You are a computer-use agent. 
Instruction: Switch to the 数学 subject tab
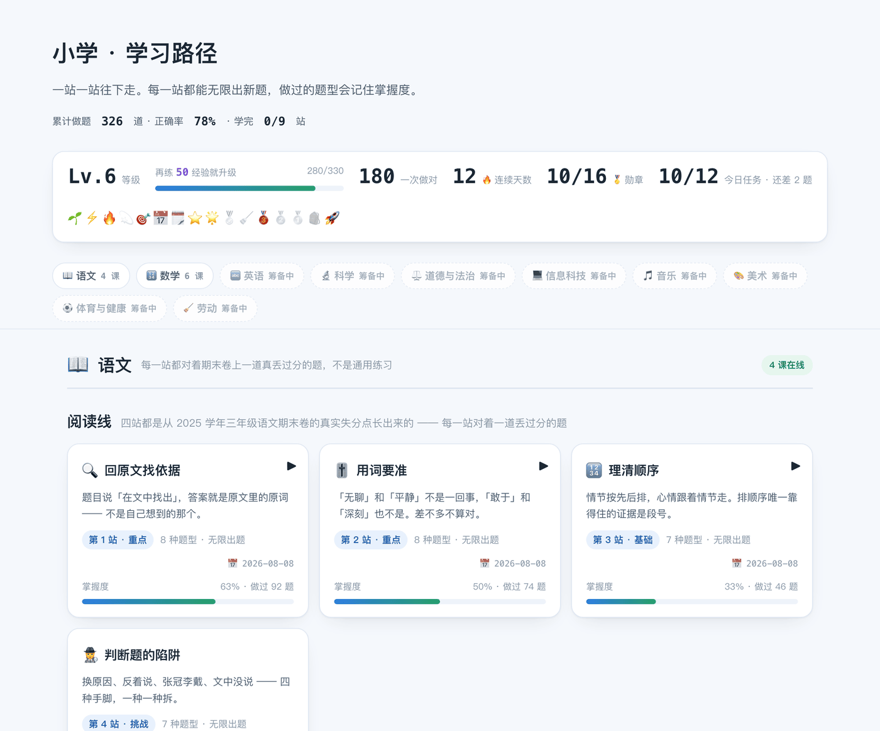[175, 276]
